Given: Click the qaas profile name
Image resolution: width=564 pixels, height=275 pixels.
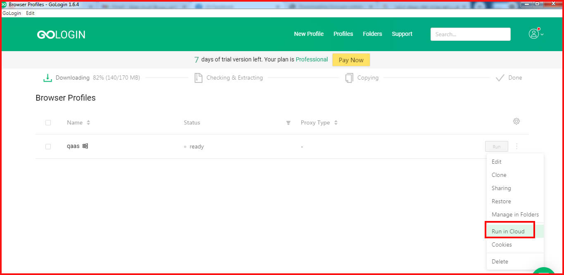Looking at the screenshot, I should (x=73, y=146).
